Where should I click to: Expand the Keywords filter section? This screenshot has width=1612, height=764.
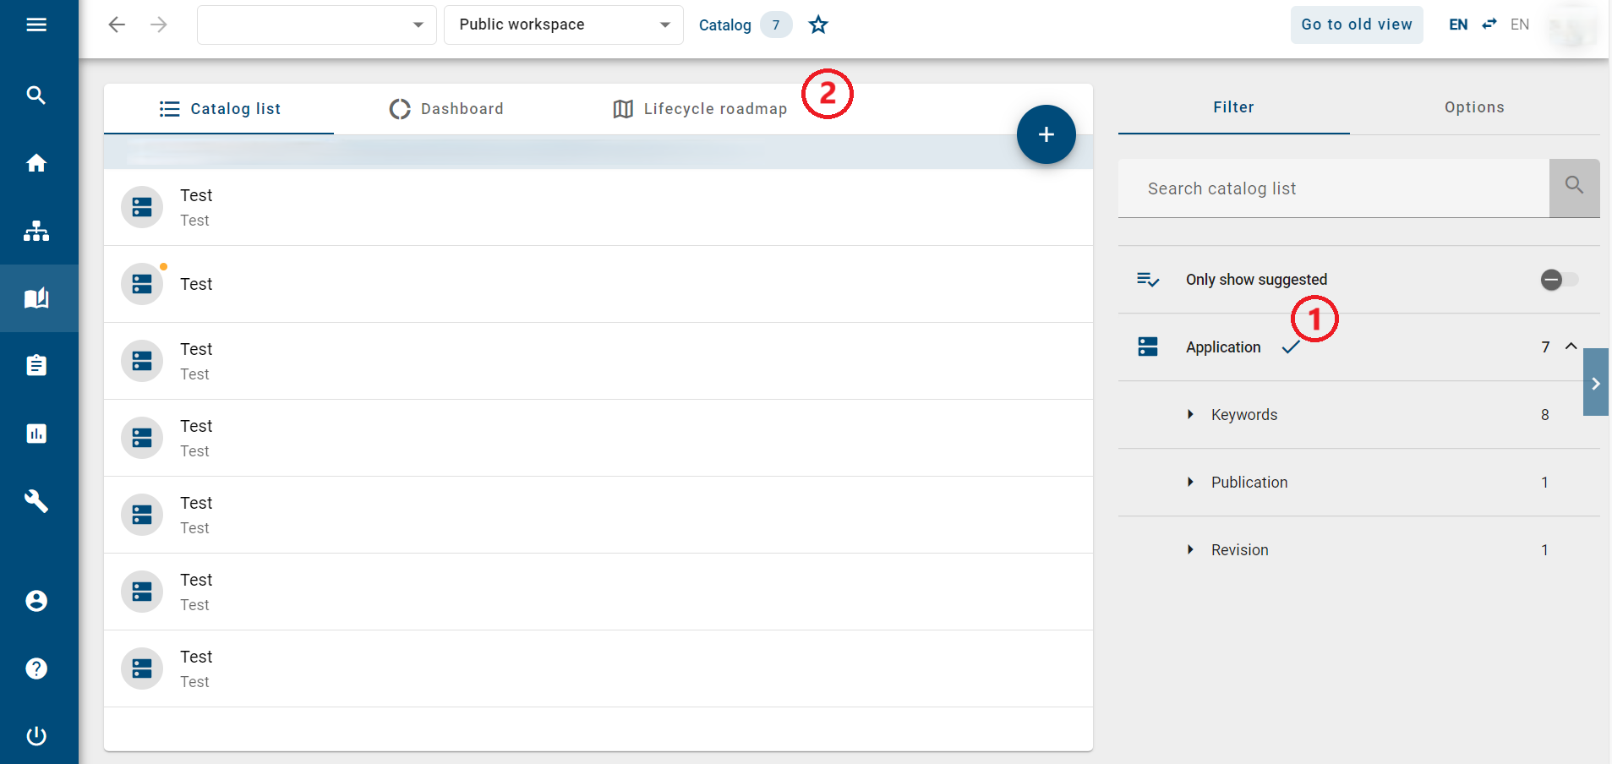[x=1191, y=414]
